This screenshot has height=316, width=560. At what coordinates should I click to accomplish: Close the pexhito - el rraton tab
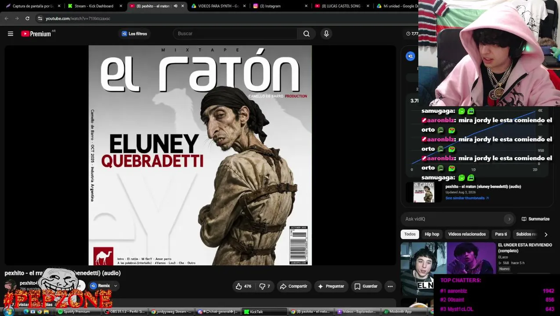(183, 6)
